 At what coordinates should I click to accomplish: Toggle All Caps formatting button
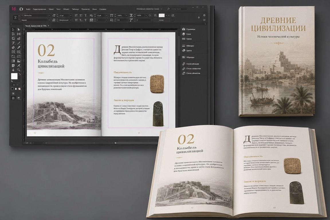[x=76, y=15]
